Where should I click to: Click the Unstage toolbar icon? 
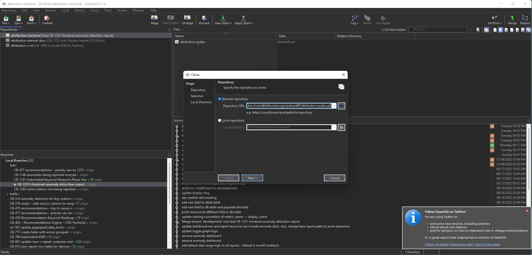(187, 20)
